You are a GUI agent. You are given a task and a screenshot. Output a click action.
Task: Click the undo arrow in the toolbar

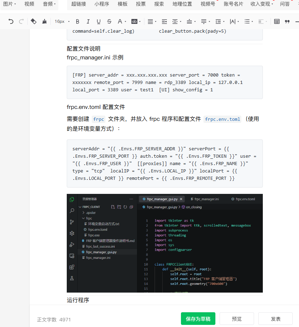coord(11,21)
